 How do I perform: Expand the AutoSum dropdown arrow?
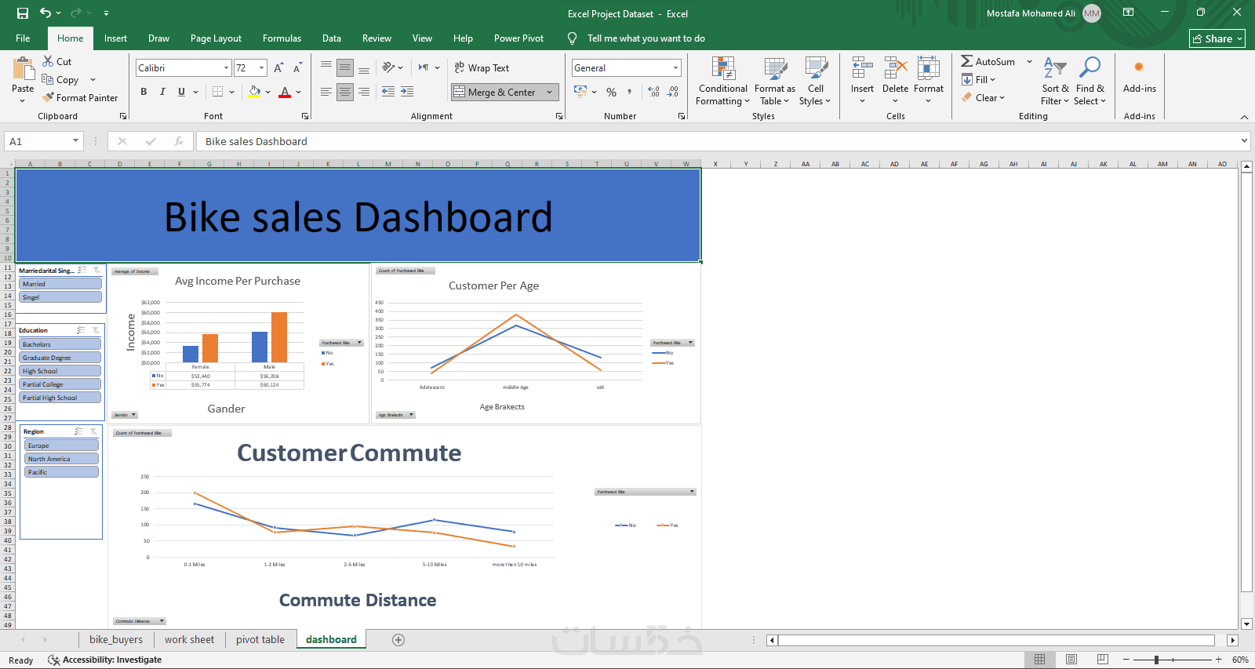[1029, 61]
